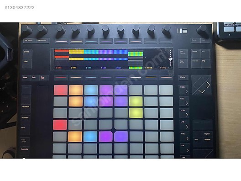Select the 1/16 scene launch button
The image size is (241, 181).
pyautogui.click(x=184, y=125)
